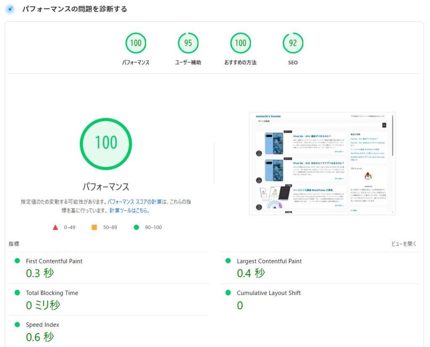430x347 pixels.
Task: Expand the metrics view with ビューを開く
Action: 404,244
